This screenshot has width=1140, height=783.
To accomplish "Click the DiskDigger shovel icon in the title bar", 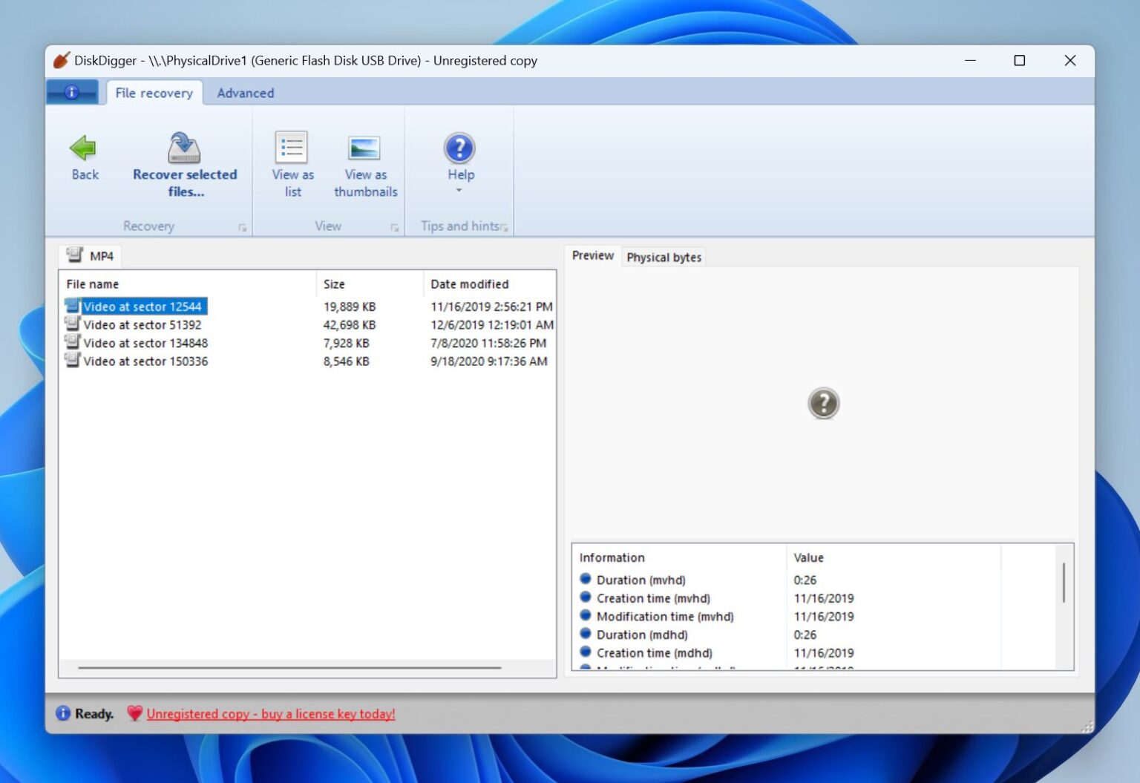I will (59, 60).
